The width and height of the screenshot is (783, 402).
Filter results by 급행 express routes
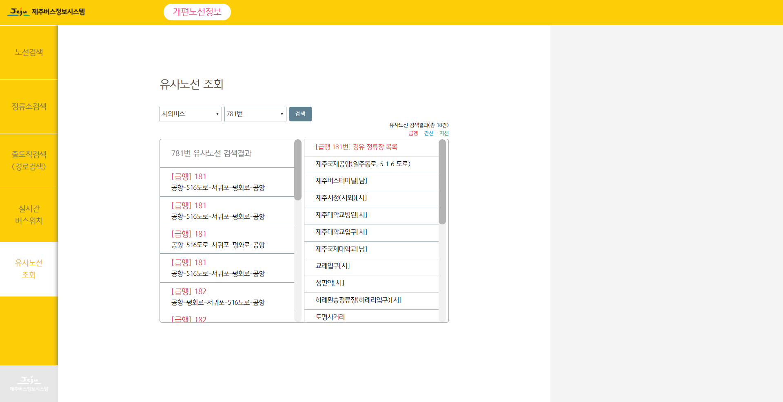pyautogui.click(x=413, y=133)
